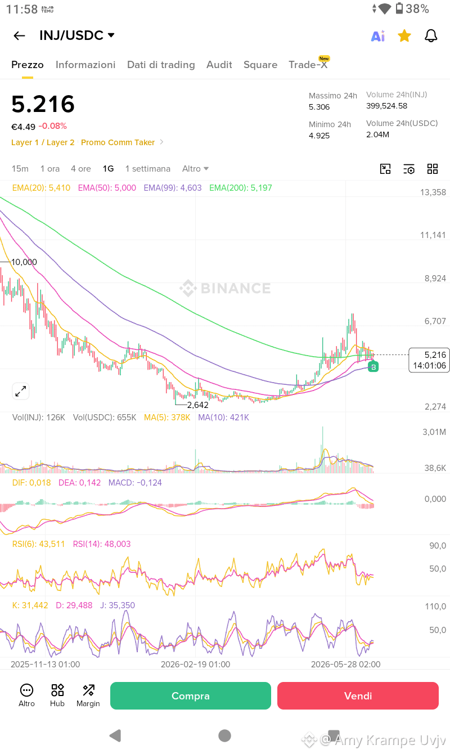The height and width of the screenshot is (754, 450).
Task: Open Dati di trading tab
Action: (161, 65)
